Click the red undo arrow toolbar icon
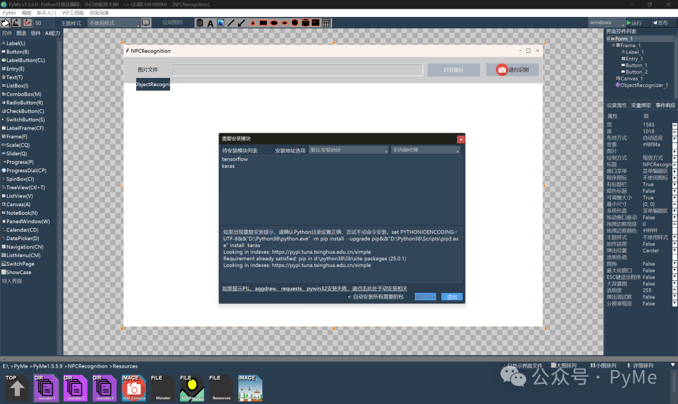This screenshot has height=404, width=678. point(27,23)
